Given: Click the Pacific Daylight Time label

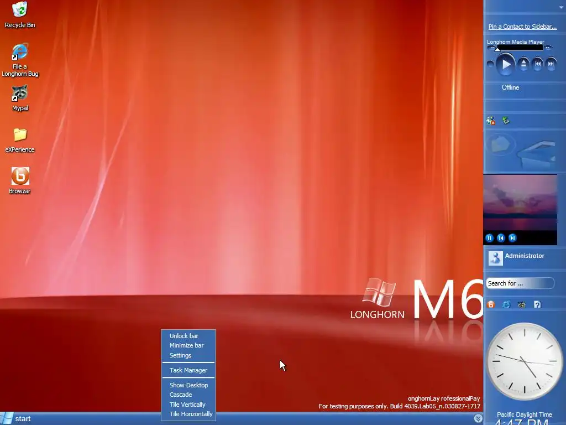Looking at the screenshot, I should [x=524, y=414].
